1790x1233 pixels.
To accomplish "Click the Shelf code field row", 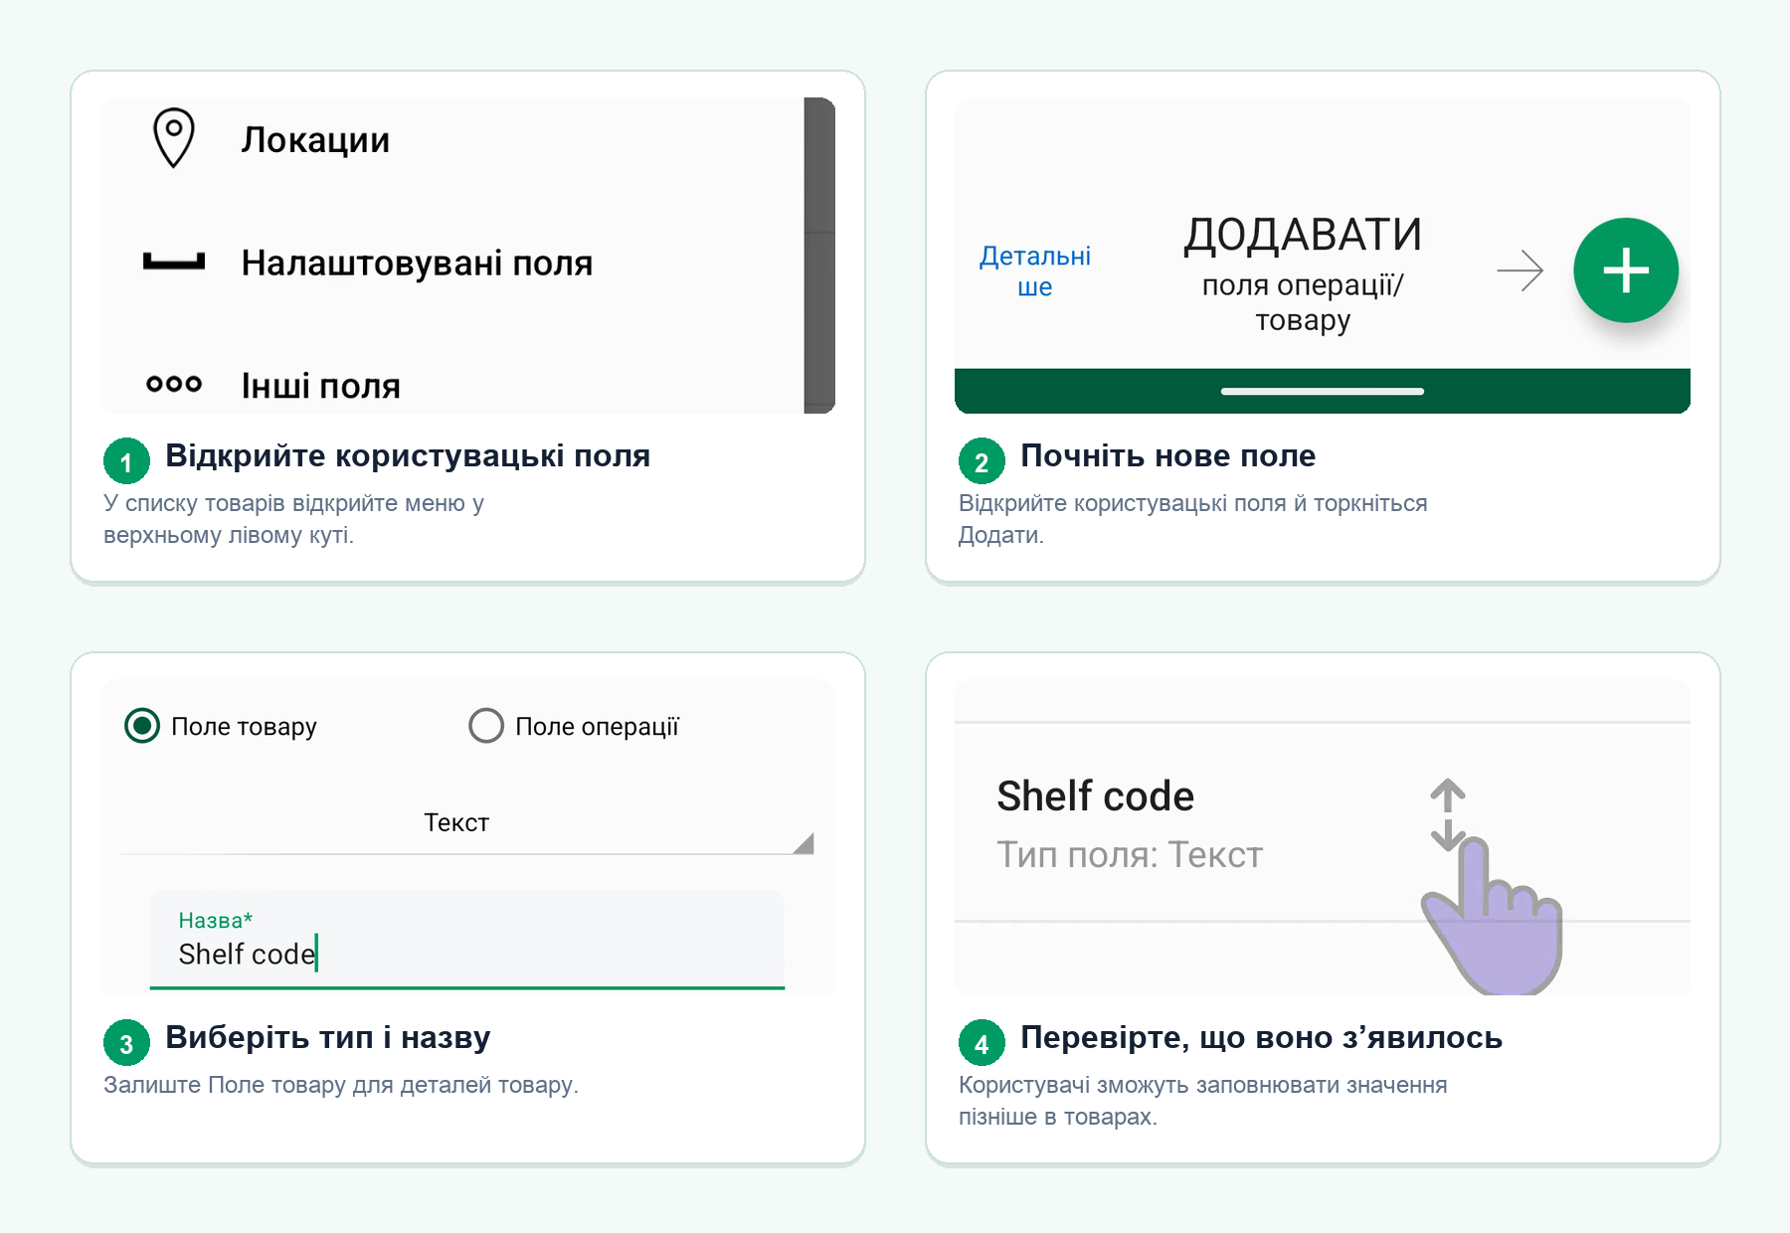I will [1323, 822].
